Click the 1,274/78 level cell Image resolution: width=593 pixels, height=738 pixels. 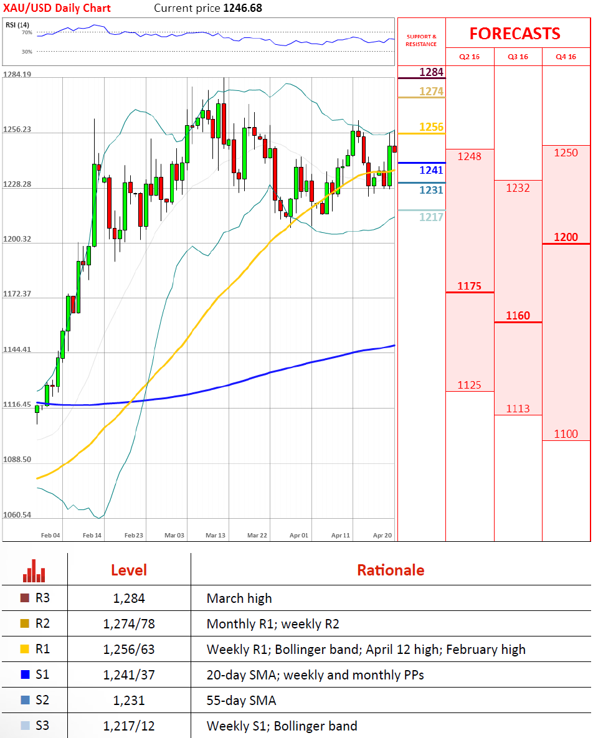pos(129,623)
